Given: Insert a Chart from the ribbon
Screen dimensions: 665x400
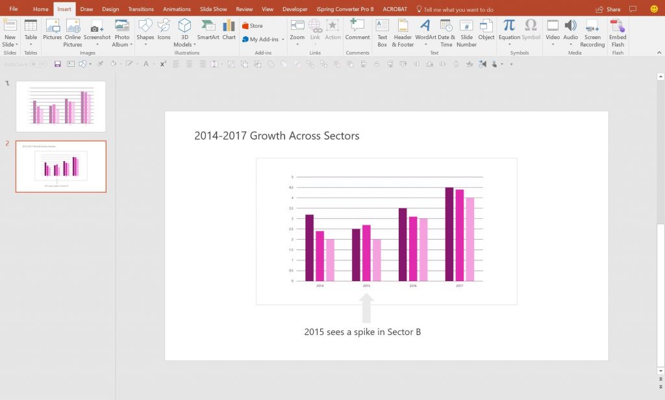Looking at the screenshot, I should pyautogui.click(x=229, y=31).
